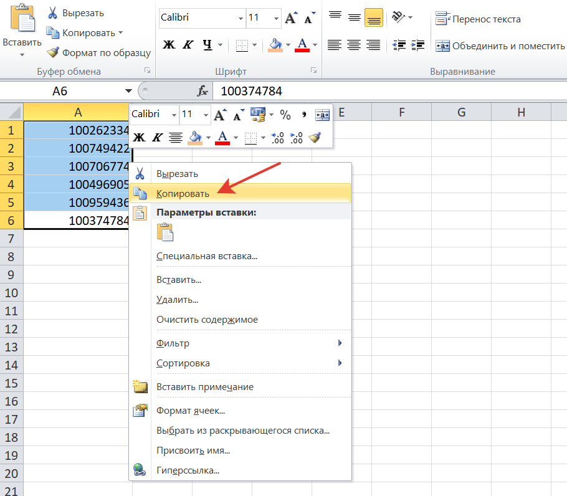Increase font size in ribbon
Image resolution: width=567 pixels, height=496 pixels.
click(x=291, y=17)
